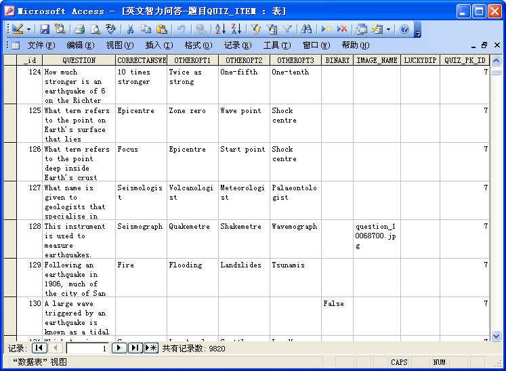The height and width of the screenshot is (371, 506).
Task: Click the record number input box
Action: 87,348
